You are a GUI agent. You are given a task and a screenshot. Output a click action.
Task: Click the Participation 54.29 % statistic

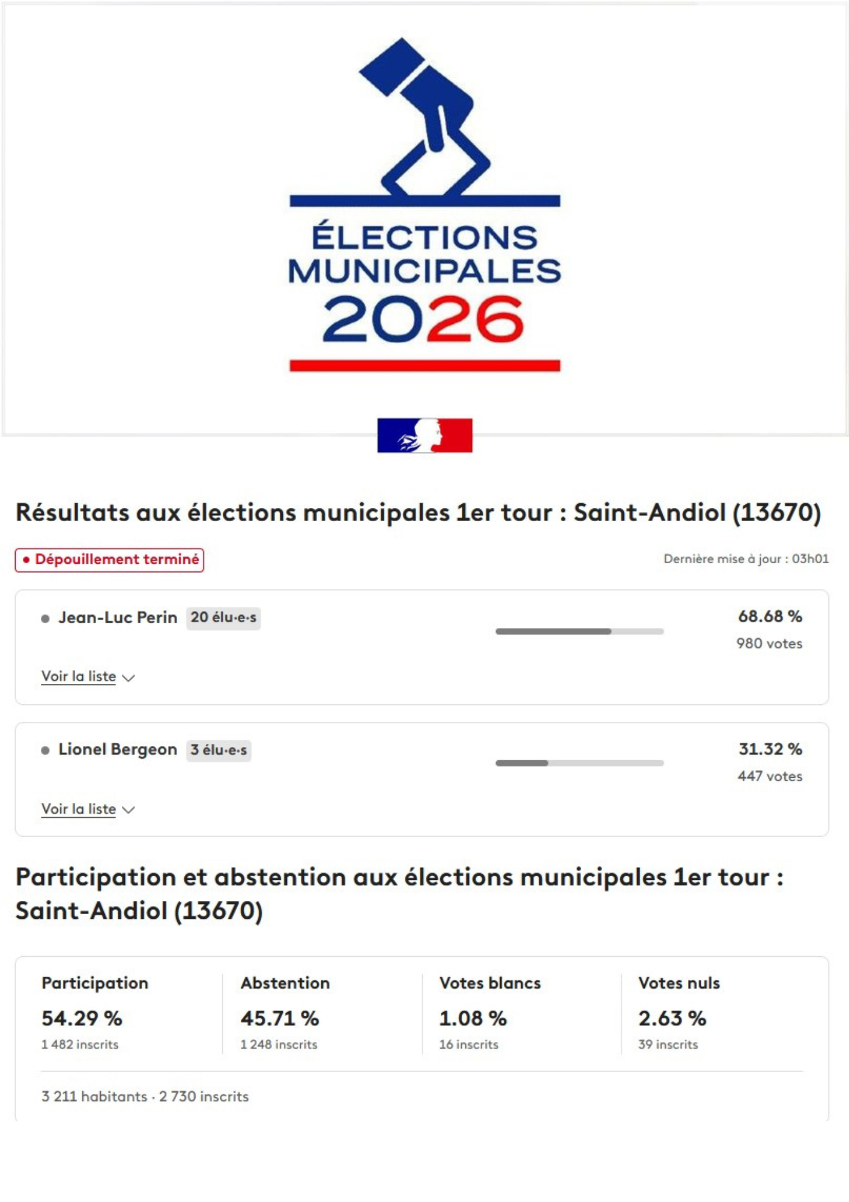tap(82, 1018)
